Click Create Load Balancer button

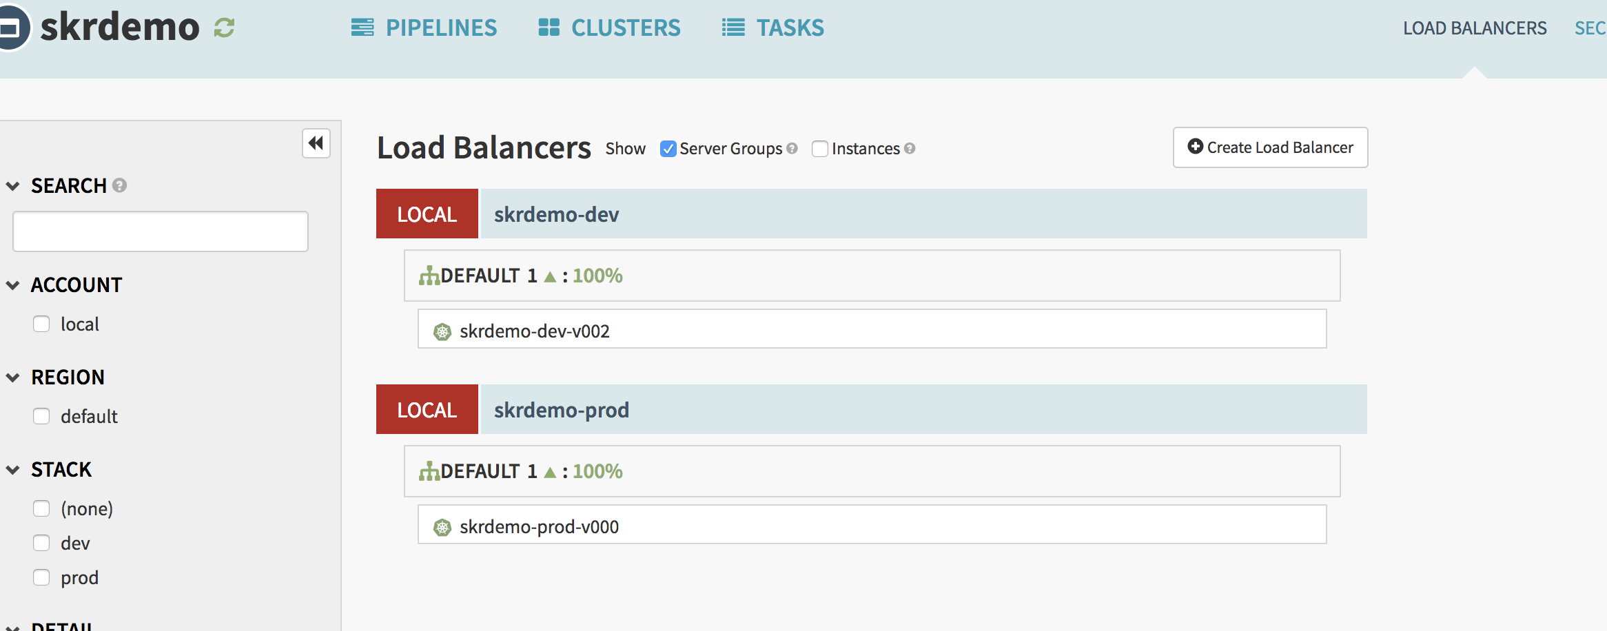coord(1270,147)
